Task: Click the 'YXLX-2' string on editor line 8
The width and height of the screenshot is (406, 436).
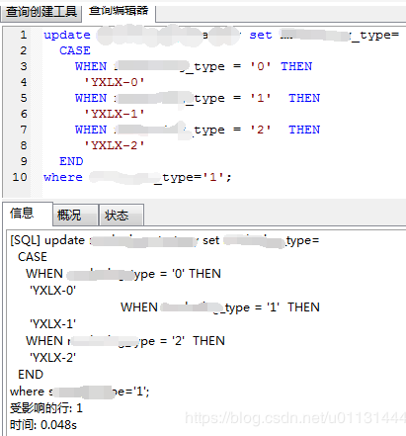Action: [x=115, y=145]
